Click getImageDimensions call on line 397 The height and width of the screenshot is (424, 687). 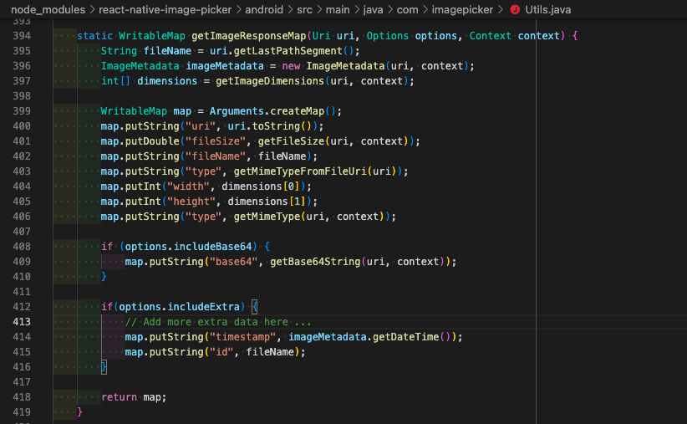tap(269, 81)
